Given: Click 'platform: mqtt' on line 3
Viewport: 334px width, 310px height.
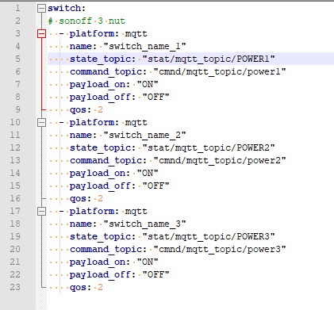Looking at the screenshot, I should click(109, 34).
